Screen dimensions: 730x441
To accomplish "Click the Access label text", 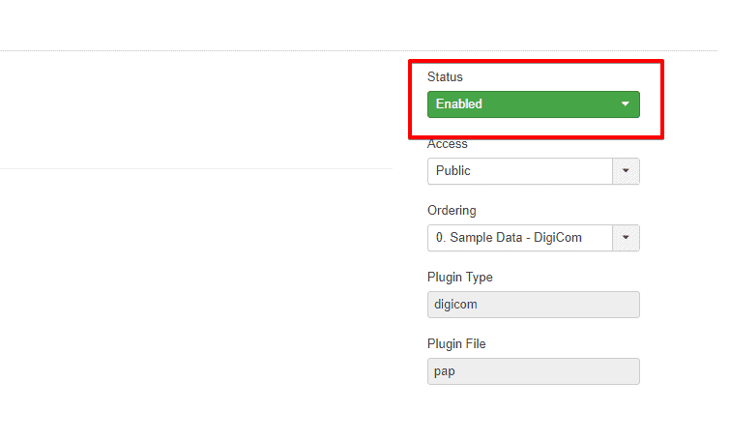I will [447, 144].
